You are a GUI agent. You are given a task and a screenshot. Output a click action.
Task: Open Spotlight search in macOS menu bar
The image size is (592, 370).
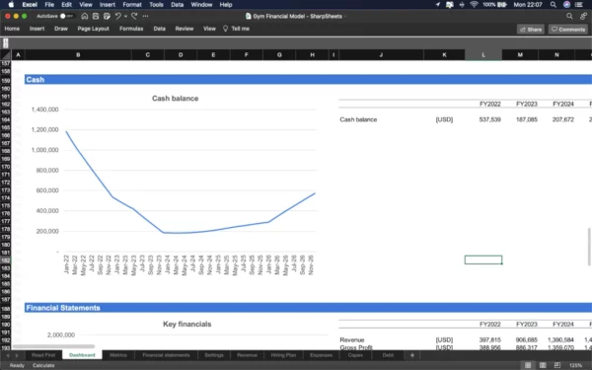click(554, 5)
